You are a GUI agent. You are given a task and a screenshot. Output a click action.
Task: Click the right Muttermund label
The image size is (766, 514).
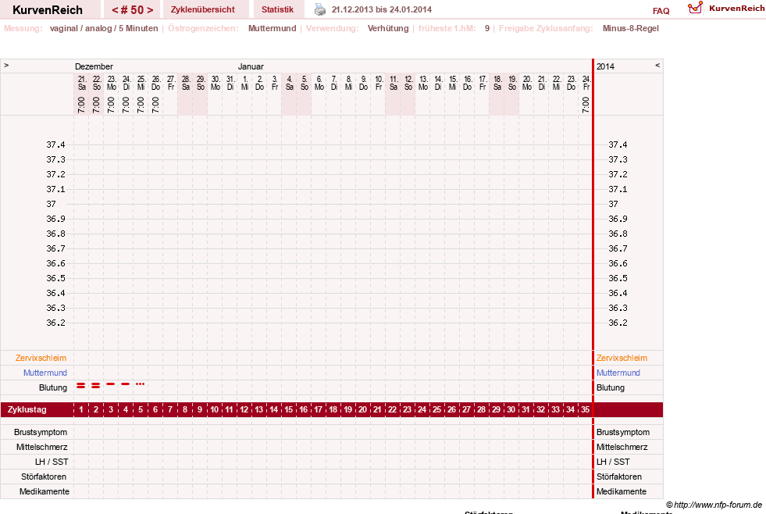point(618,373)
